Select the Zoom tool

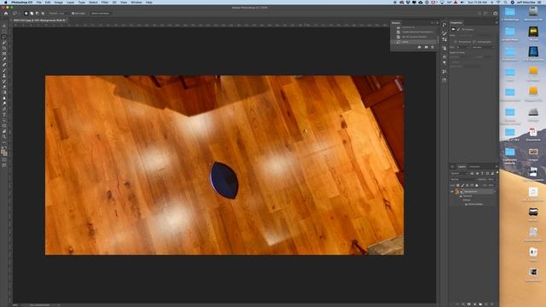[4, 136]
